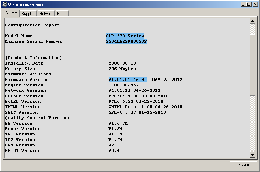The width and height of the screenshot is (260, 172).
Task: Select the Error tab
Action: [61, 14]
